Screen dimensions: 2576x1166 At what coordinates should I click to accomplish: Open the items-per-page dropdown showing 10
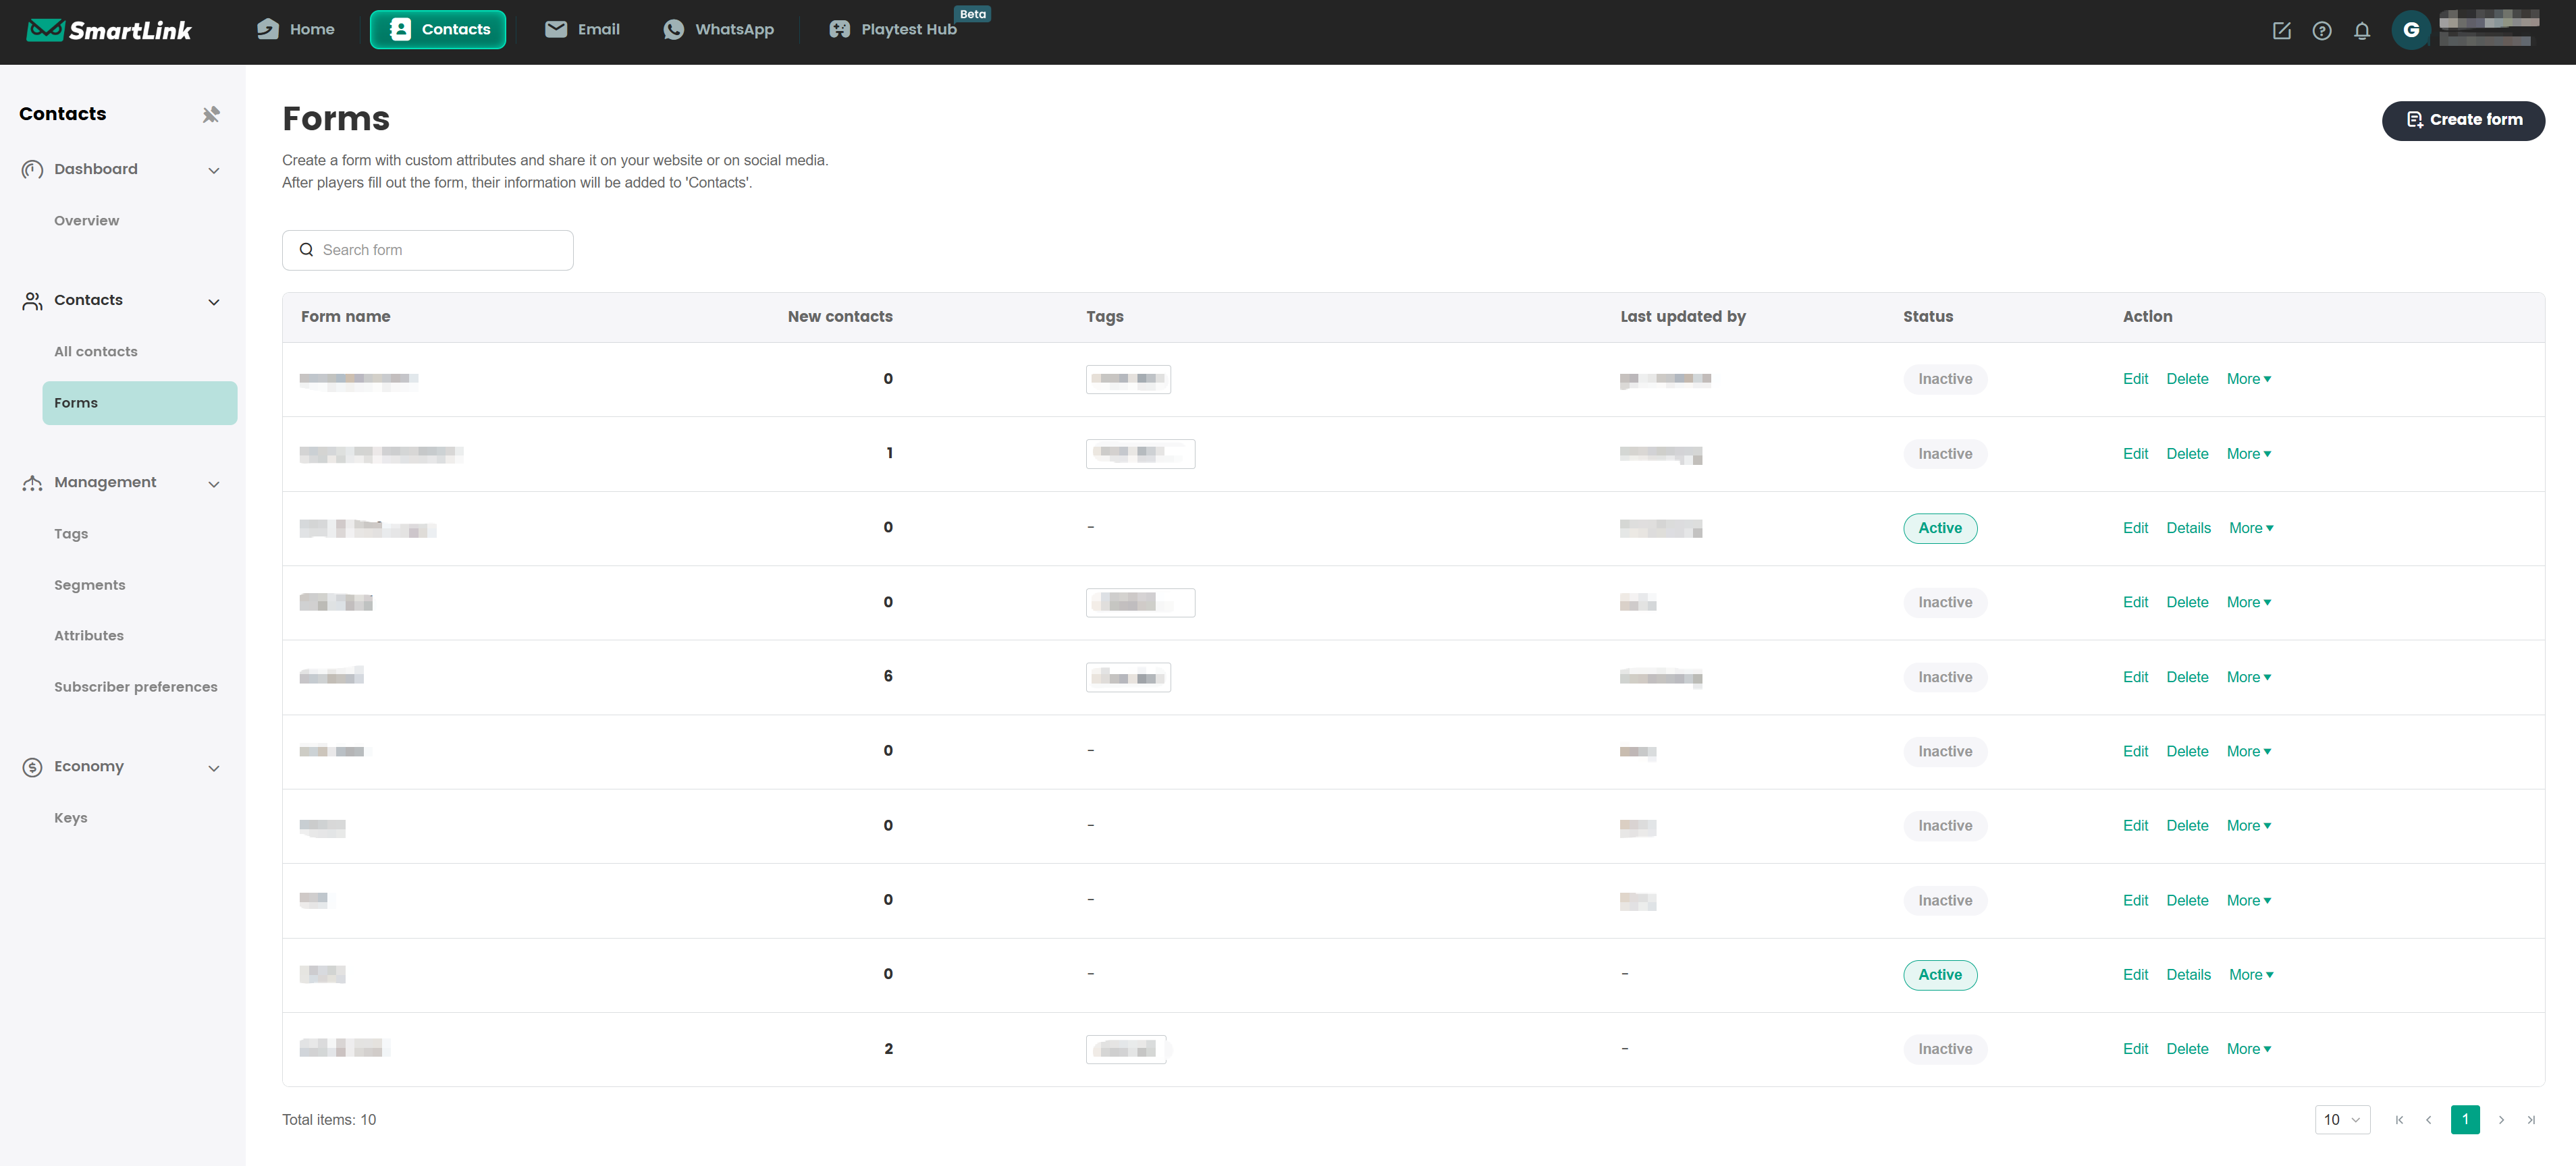(2341, 1120)
